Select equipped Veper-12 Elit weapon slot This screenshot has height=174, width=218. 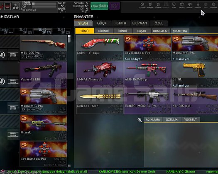tap(43, 75)
